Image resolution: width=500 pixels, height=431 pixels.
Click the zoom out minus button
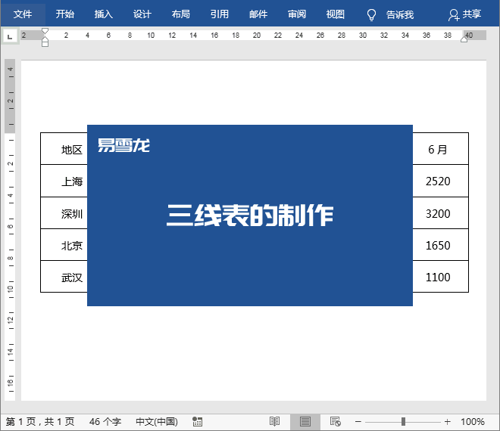tap(358, 422)
